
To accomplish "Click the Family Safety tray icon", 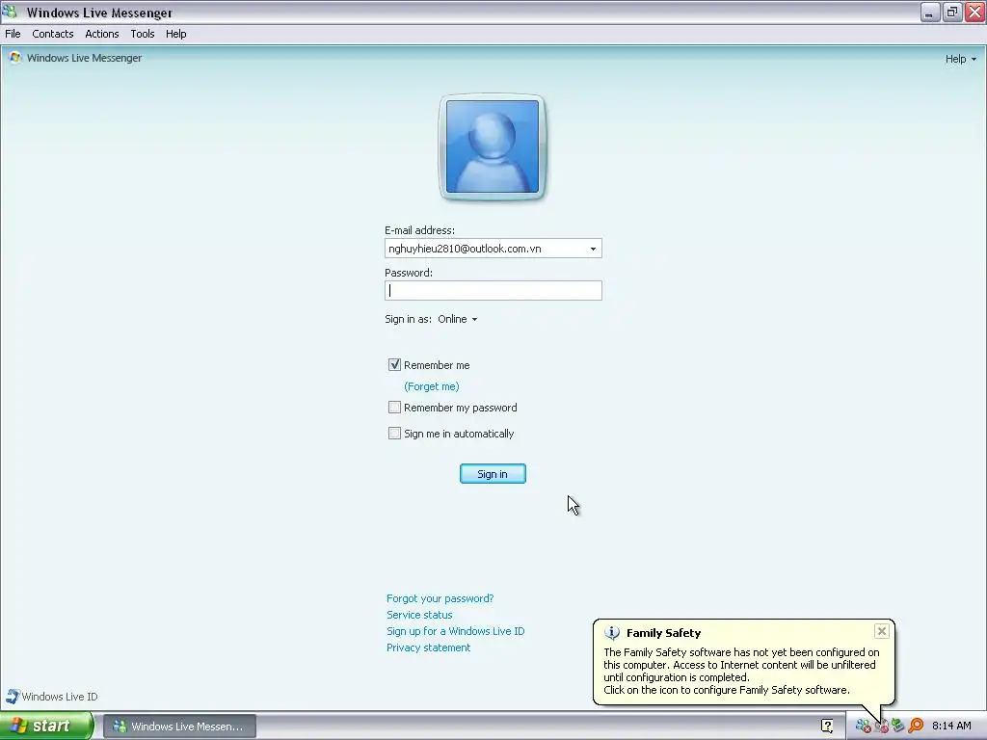I will coord(881,727).
